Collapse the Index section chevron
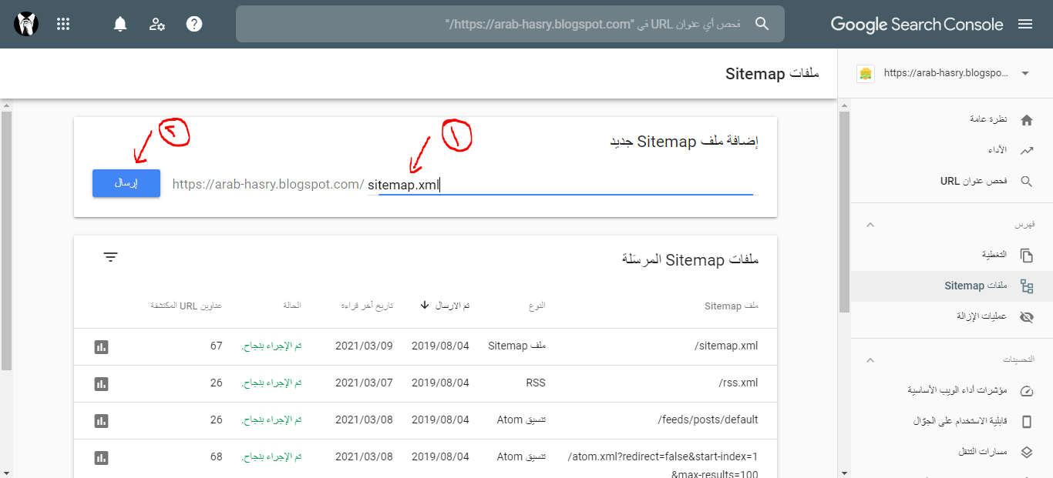 click(x=870, y=225)
